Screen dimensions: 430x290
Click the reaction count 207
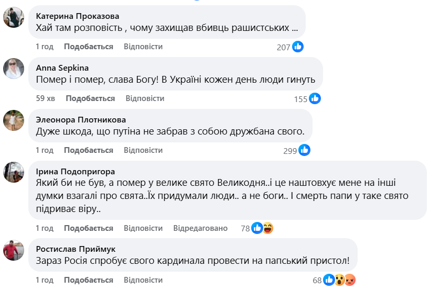[283, 47]
